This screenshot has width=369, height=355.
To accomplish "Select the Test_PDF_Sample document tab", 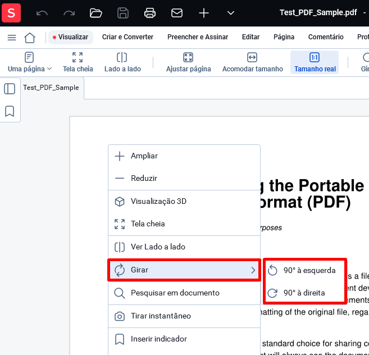I will (51, 88).
